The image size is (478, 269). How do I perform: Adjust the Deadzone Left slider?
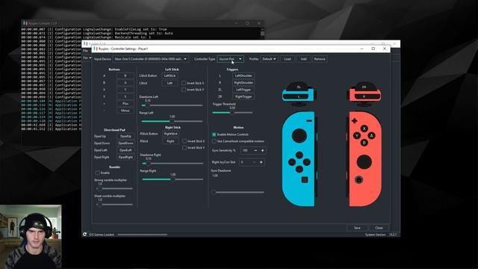172,105
